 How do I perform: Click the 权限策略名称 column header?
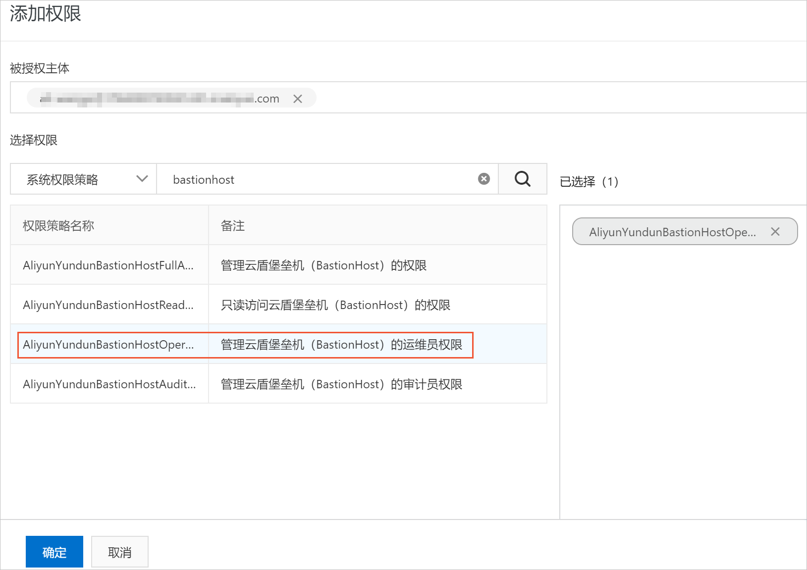58,226
